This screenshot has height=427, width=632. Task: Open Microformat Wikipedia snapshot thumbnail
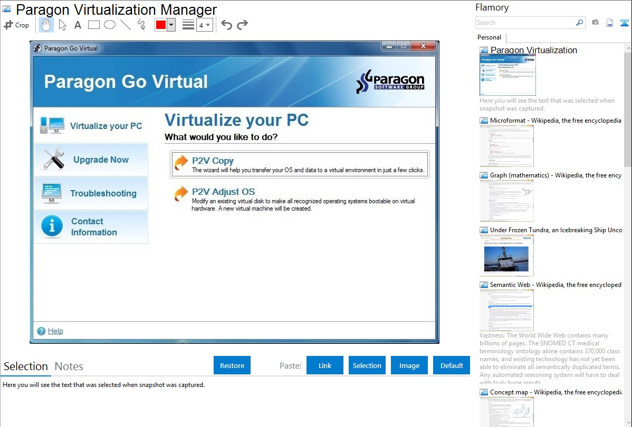click(506, 146)
